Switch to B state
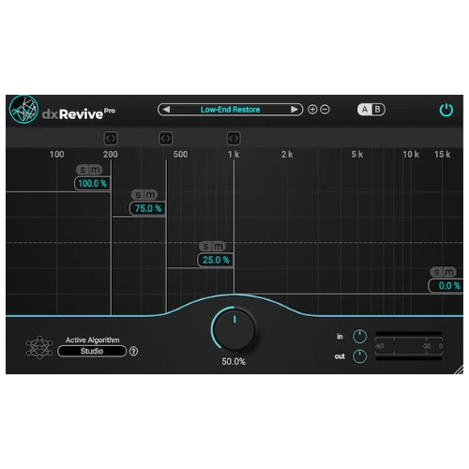 click(x=378, y=110)
